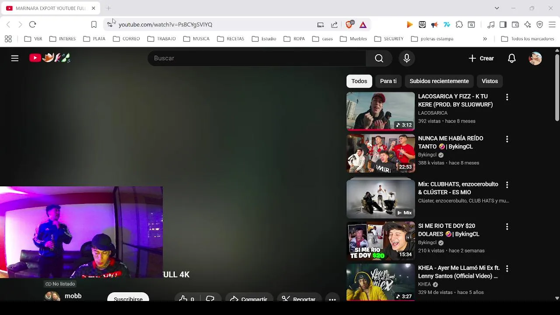Open BykingCL channel under SI ME RIO

pyautogui.click(x=427, y=243)
